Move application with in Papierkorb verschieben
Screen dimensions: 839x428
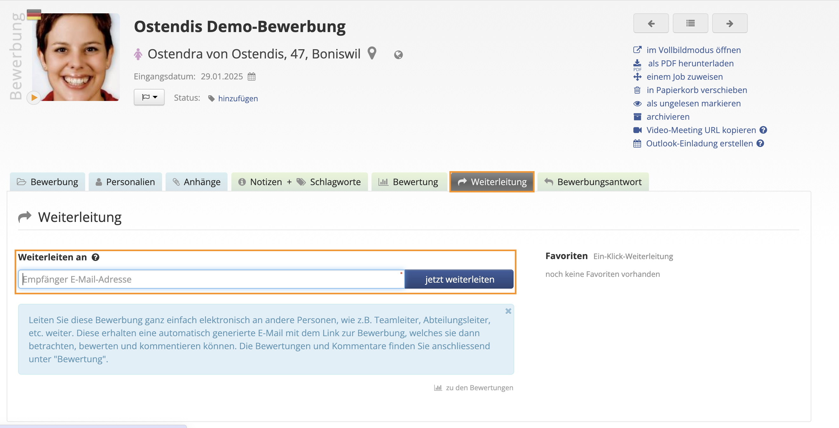click(x=697, y=90)
